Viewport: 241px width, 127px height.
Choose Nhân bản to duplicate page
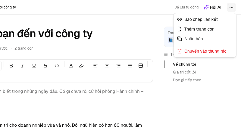point(205,39)
